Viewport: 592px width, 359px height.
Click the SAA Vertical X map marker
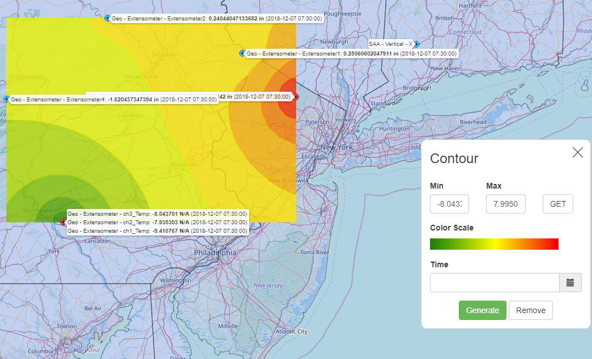(x=416, y=44)
